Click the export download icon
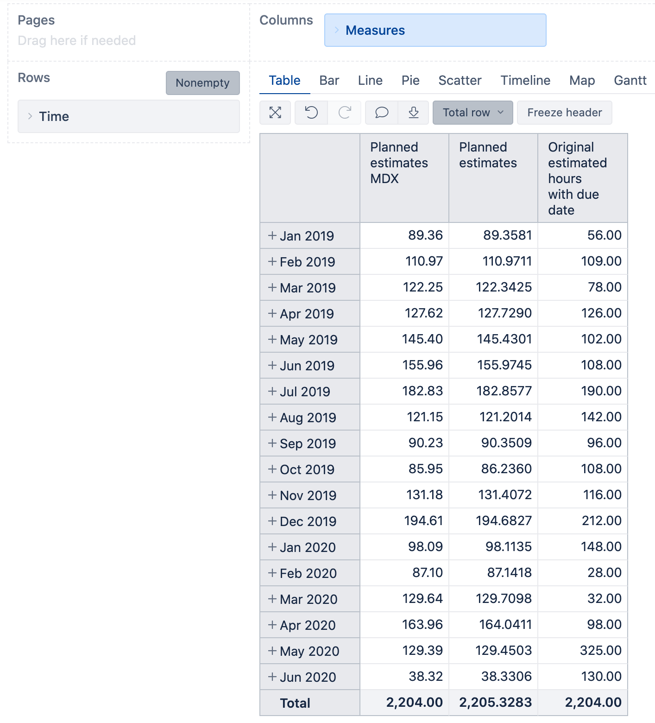 [414, 113]
